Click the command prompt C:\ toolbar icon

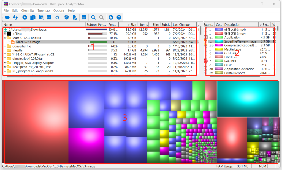click(x=49, y=17)
